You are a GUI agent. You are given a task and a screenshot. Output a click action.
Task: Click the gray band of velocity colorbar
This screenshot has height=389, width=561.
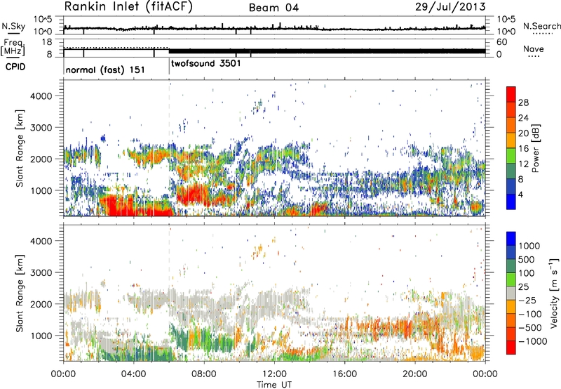(511, 293)
